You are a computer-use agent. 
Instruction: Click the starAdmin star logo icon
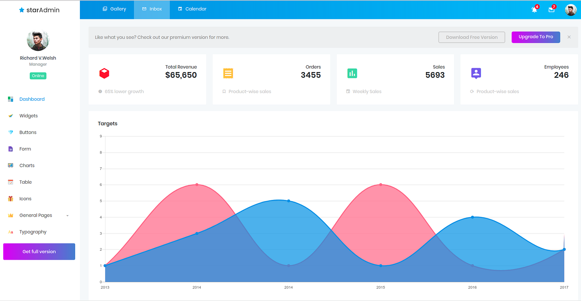22,10
